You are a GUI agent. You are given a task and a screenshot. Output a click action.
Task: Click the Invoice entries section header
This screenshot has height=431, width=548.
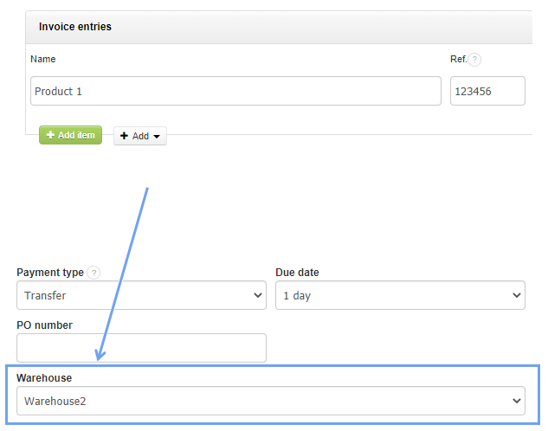click(75, 27)
